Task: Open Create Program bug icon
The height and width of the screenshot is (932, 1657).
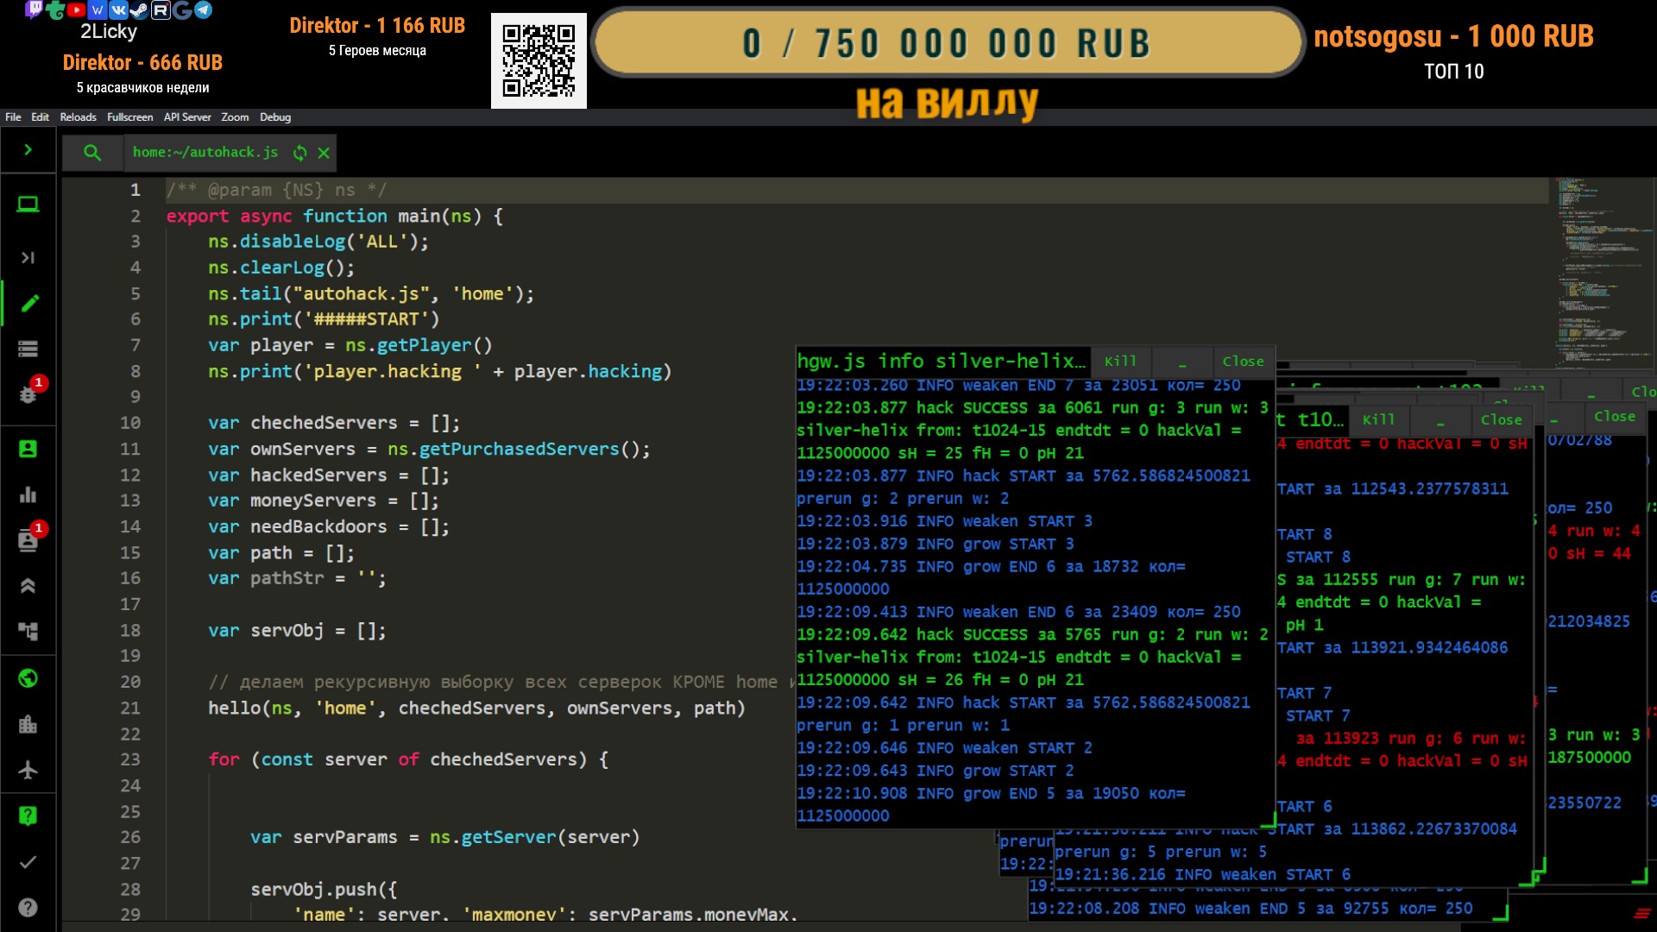Action: point(28,394)
